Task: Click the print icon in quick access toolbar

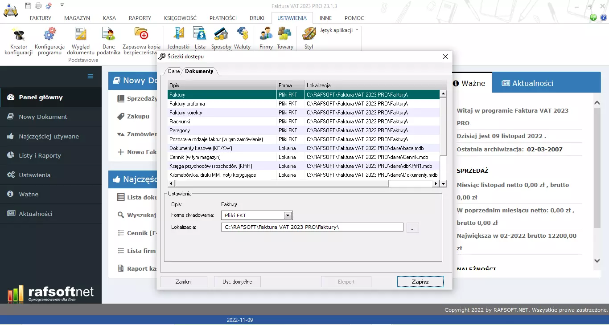Action: 38,4
